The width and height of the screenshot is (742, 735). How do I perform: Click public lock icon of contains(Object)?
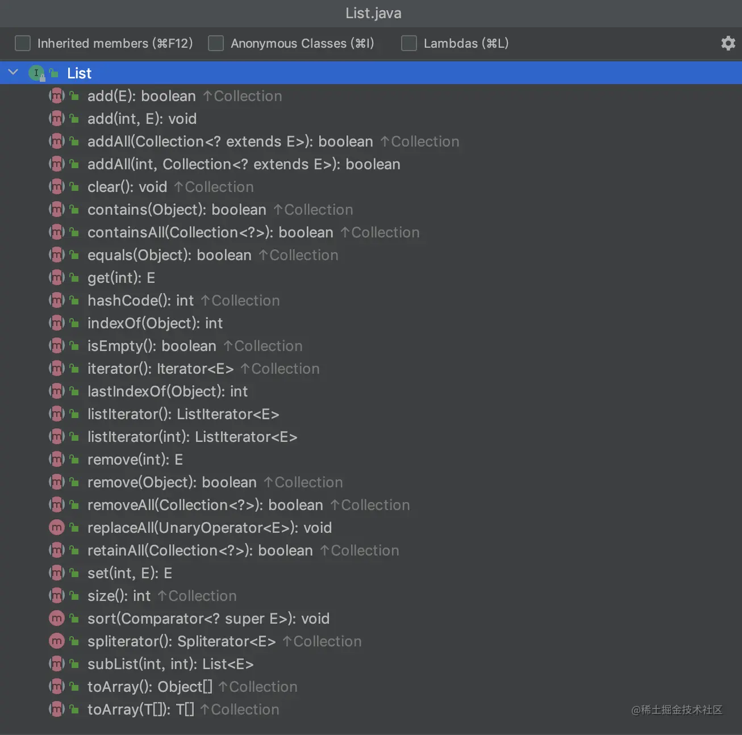tap(74, 210)
